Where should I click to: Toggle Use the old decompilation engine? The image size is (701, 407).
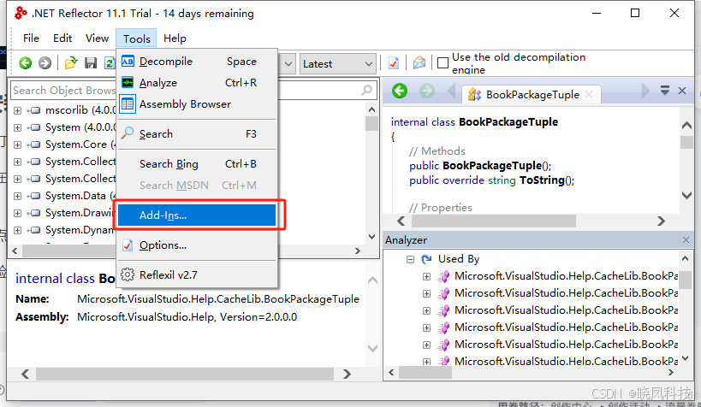[x=443, y=63]
